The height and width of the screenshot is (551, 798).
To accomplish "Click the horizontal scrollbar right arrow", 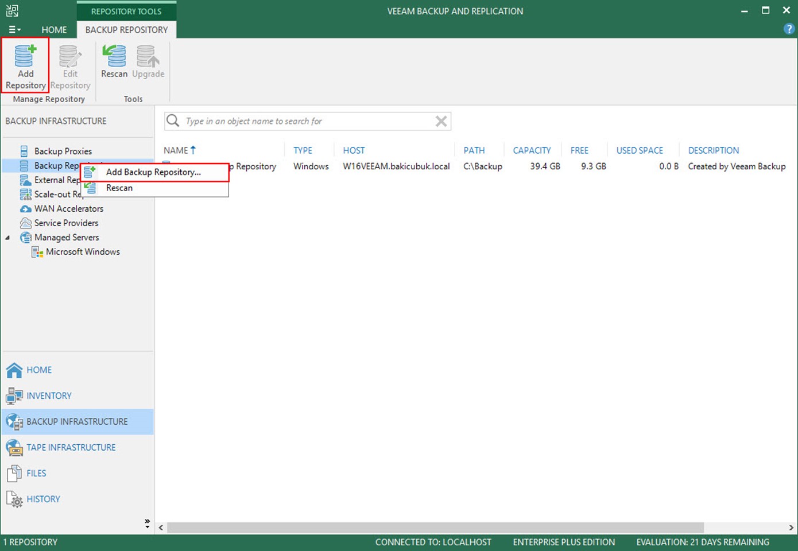I will 791,527.
